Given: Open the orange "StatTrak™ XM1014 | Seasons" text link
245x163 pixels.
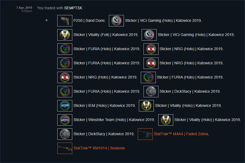Looking at the screenshot, I should 99,148.
